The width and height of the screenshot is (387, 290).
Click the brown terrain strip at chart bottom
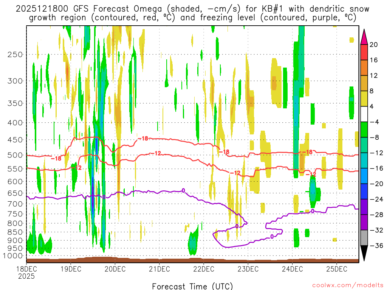pyautogui.click(x=192, y=260)
